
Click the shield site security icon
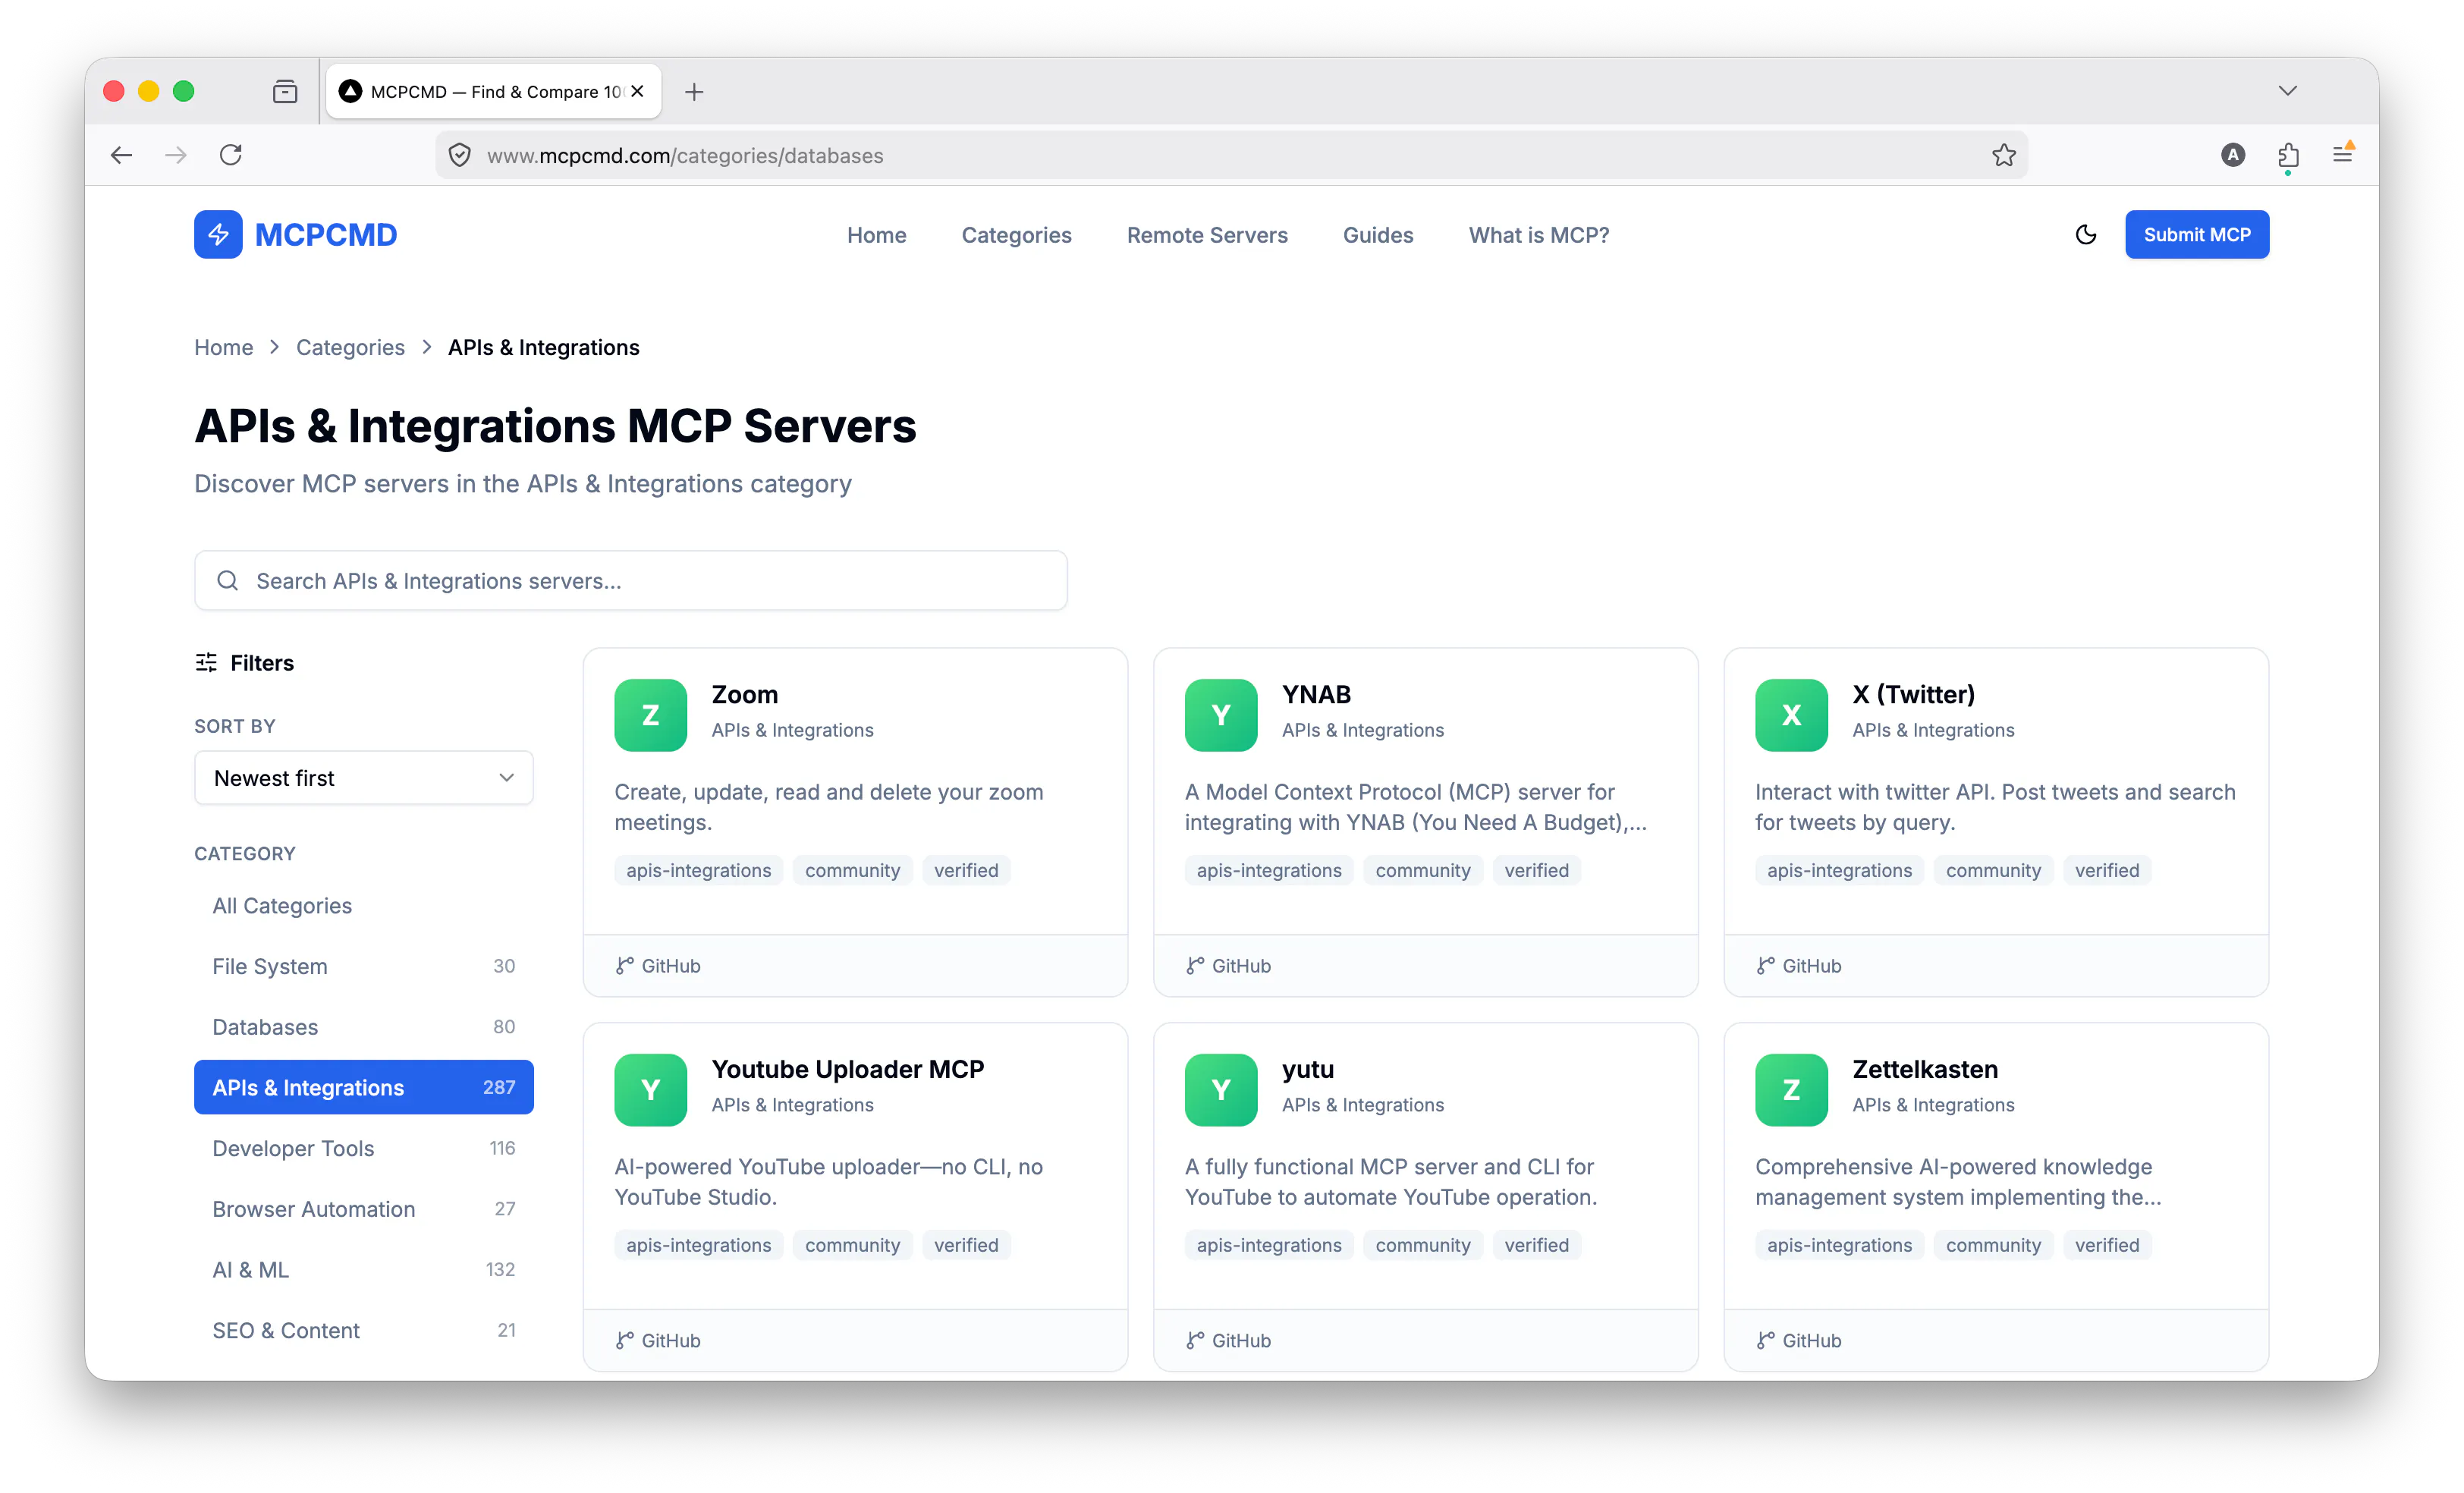point(460,155)
